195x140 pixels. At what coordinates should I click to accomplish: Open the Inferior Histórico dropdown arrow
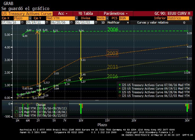(191, 18)
